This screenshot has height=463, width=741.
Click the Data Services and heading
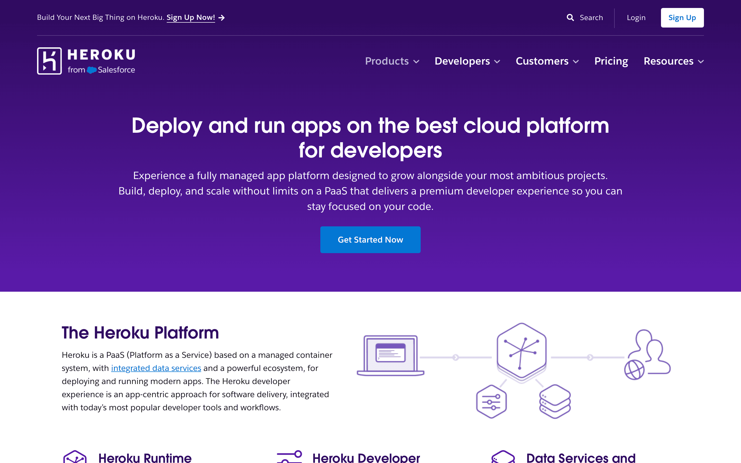[x=581, y=458]
